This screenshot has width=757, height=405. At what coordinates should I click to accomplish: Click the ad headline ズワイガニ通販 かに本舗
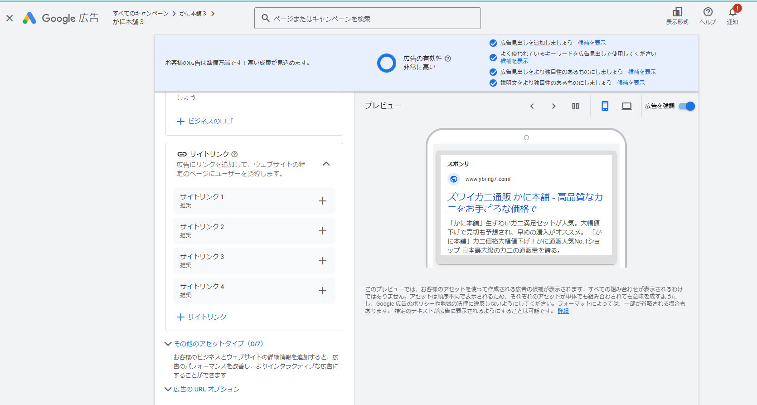click(x=525, y=203)
